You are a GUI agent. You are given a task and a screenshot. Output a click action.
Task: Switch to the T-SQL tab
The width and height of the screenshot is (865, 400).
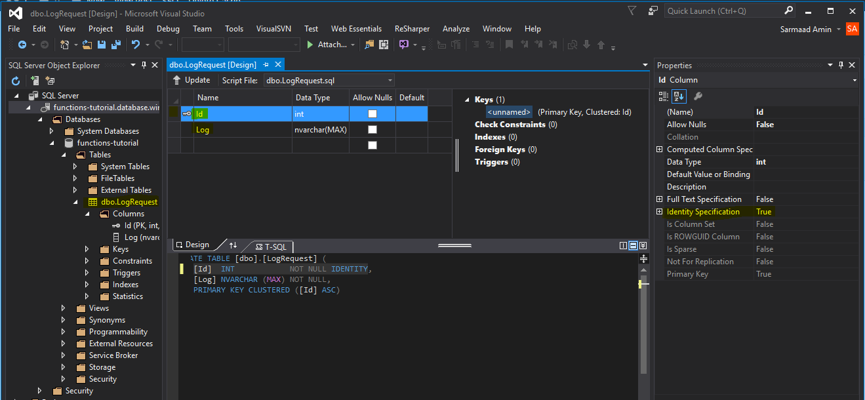coord(270,247)
